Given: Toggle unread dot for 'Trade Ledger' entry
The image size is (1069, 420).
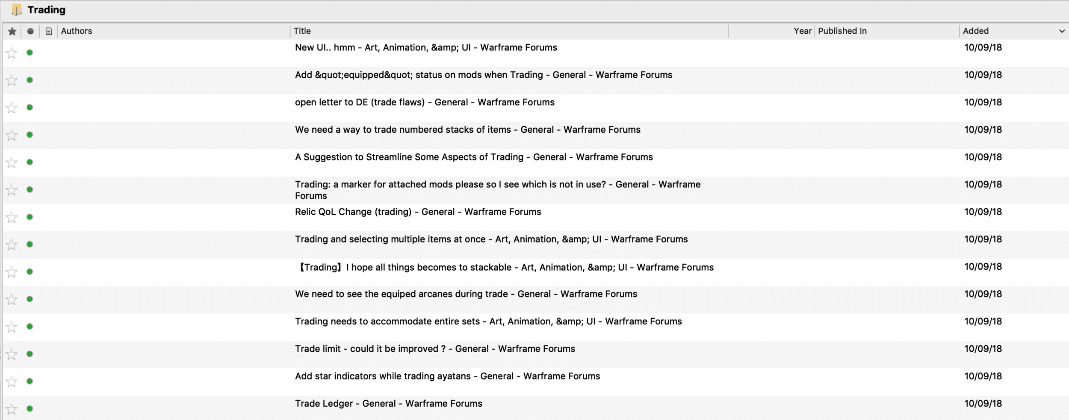Looking at the screenshot, I should [30, 408].
